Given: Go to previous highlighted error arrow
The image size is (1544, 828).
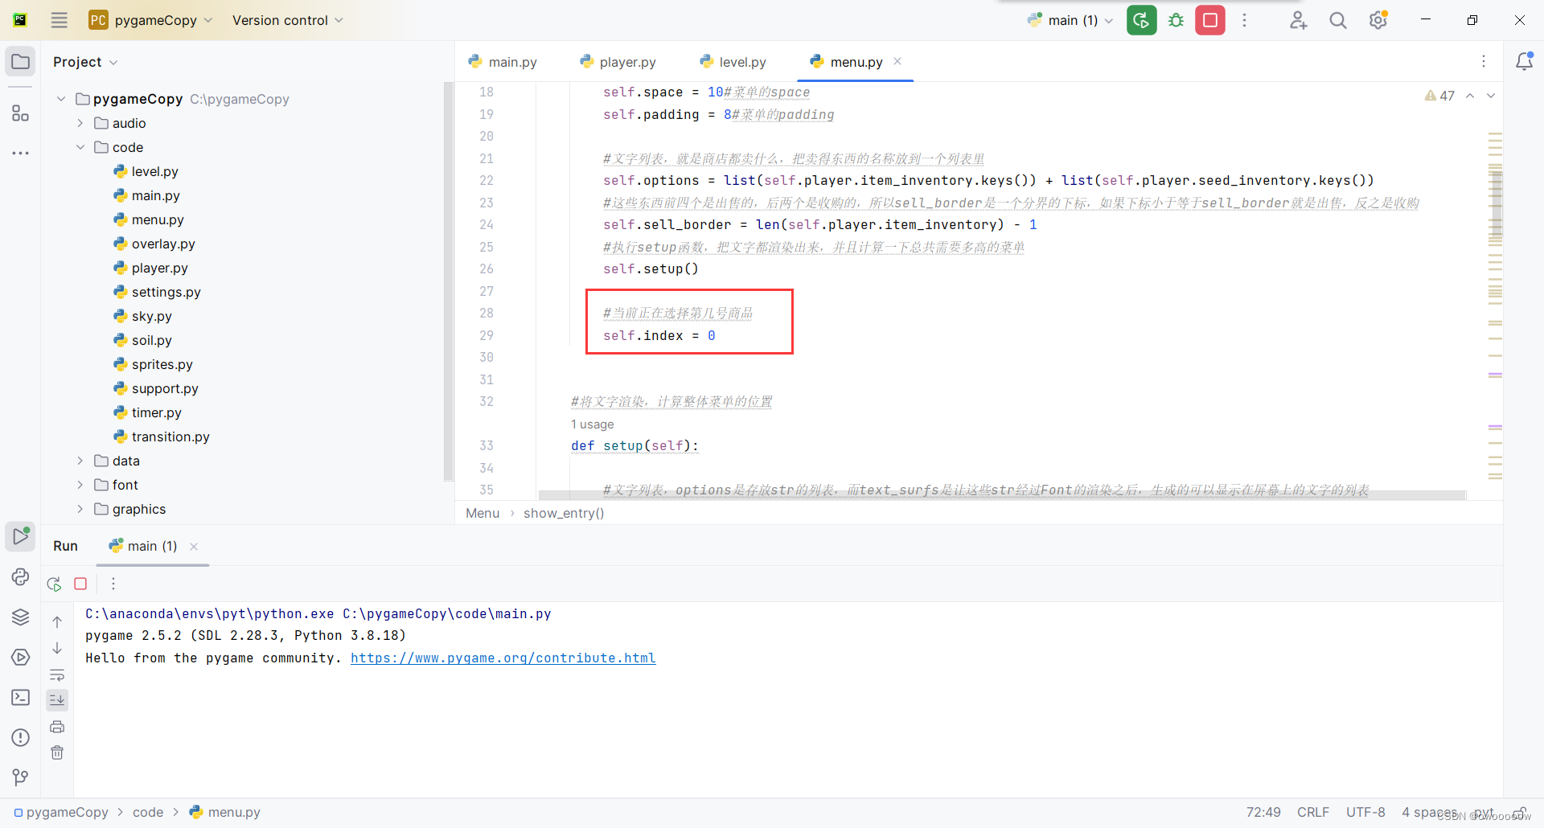Looking at the screenshot, I should [1470, 96].
